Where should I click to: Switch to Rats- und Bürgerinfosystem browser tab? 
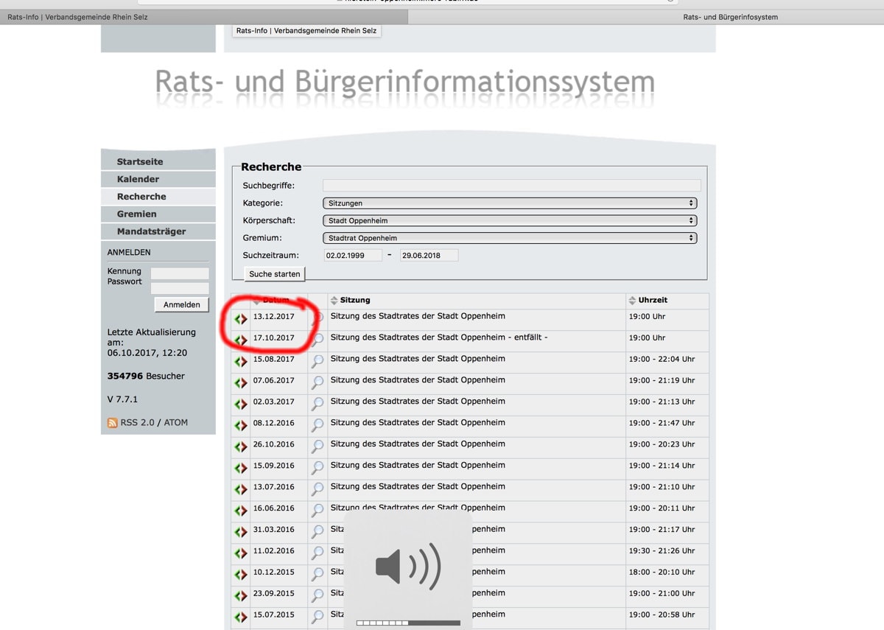click(x=729, y=17)
